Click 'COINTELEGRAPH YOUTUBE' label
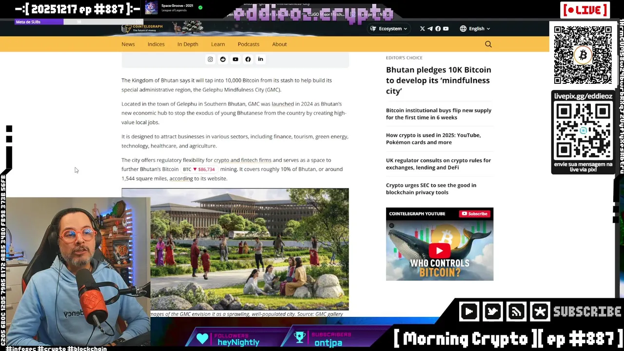 click(x=417, y=214)
